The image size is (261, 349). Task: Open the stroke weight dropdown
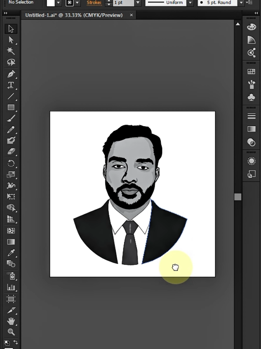click(x=138, y=2)
